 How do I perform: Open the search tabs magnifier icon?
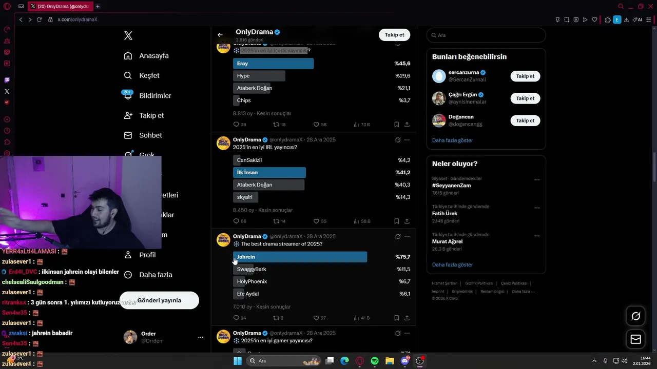[621, 6]
